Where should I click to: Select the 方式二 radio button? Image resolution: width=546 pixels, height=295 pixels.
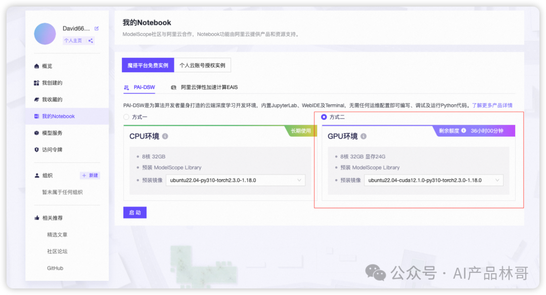(x=324, y=117)
